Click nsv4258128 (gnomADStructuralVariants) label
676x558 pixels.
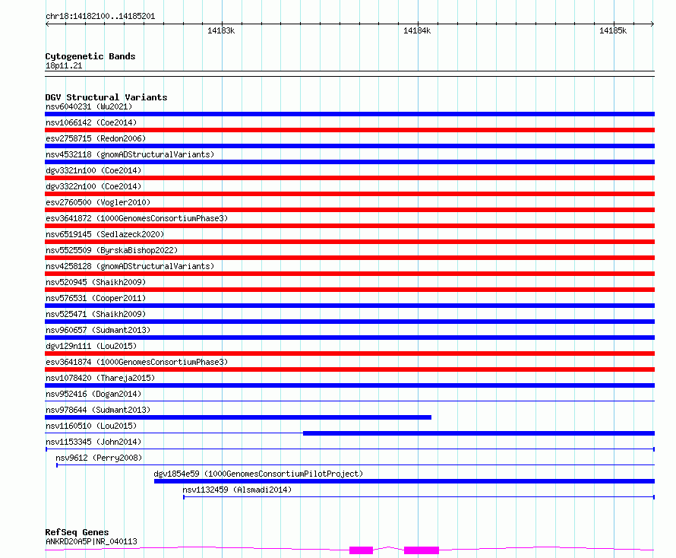(130, 266)
